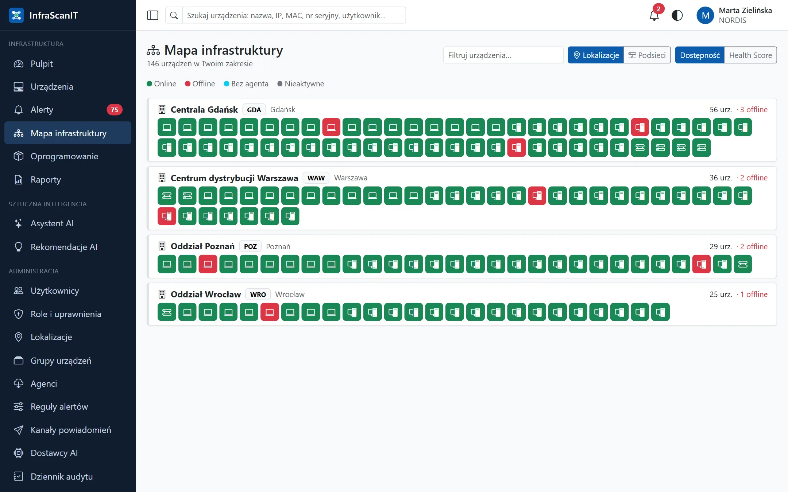Switch coloring to Health Score

(750, 55)
